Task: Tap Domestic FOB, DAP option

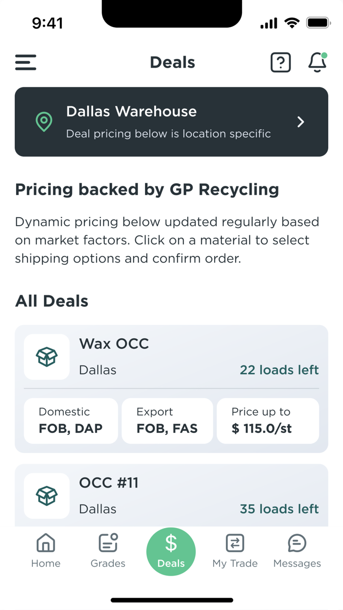Action: click(71, 421)
